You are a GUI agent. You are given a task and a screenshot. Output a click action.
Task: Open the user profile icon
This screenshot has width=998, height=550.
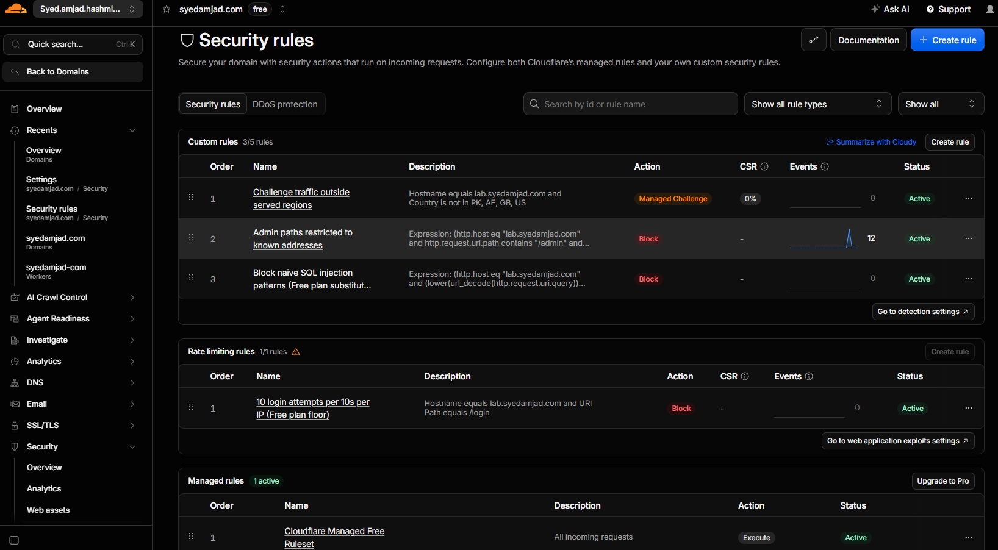pos(989,9)
